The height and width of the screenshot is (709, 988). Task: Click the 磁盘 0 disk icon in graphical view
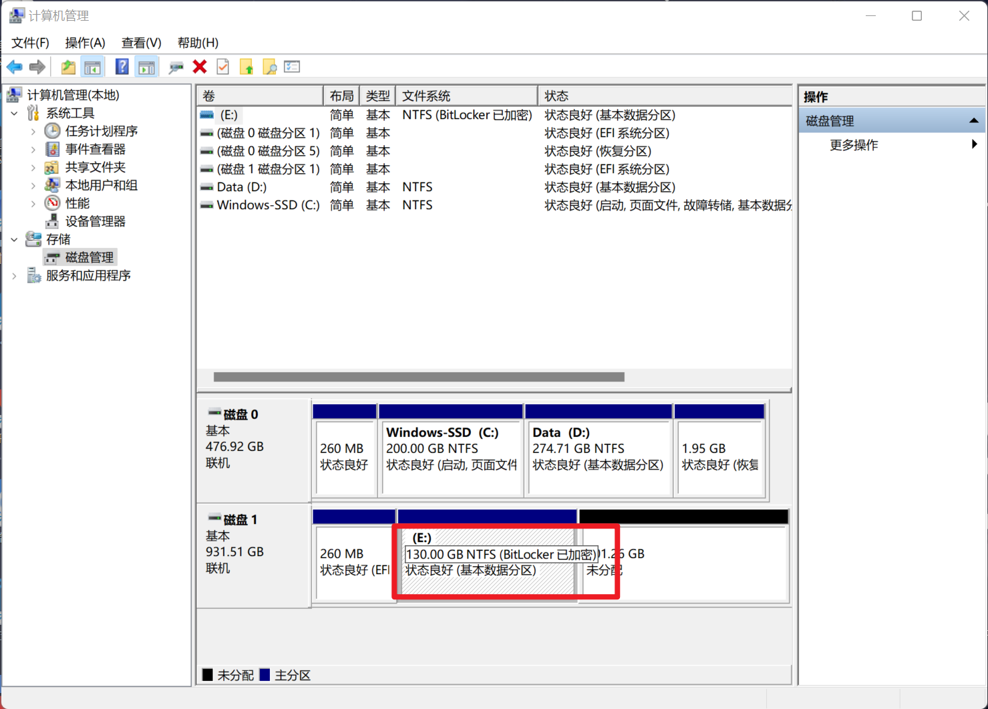pos(214,413)
